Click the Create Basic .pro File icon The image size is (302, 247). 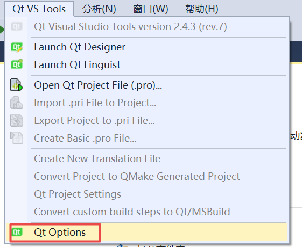[17, 138]
